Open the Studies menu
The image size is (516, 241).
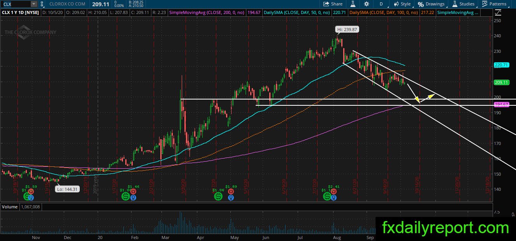pyautogui.click(x=463, y=4)
